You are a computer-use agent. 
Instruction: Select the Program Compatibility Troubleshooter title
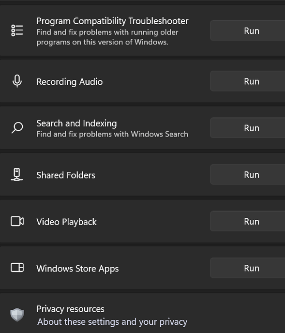[x=113, y=21]
